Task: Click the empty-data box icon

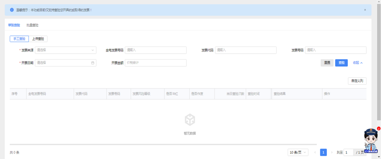Action: (190, 120)
